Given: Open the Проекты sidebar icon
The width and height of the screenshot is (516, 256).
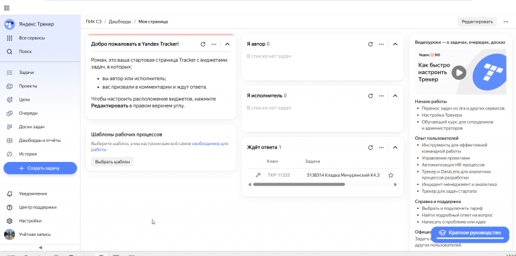Looking at the screenshot, I should [9, 86].
